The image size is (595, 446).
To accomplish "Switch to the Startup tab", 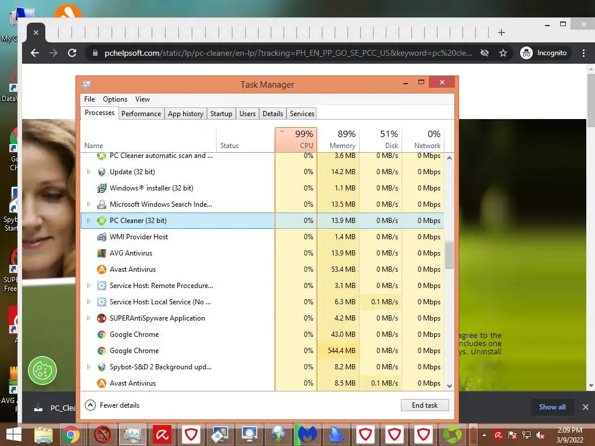I will pos(221,114).
